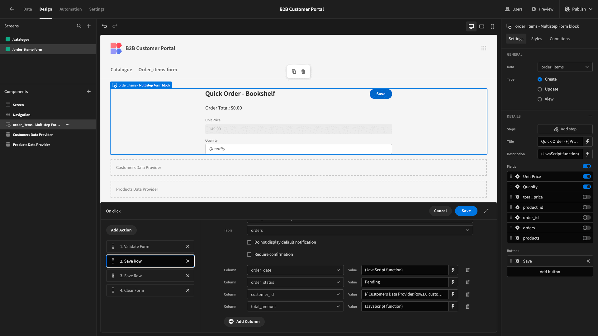The width and height of the screenshot is (598, 336).
Task: Switch to tablet preview icon
Action: coord(482,26)
